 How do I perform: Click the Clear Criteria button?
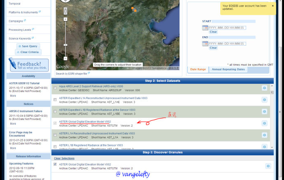coord(28,52)
